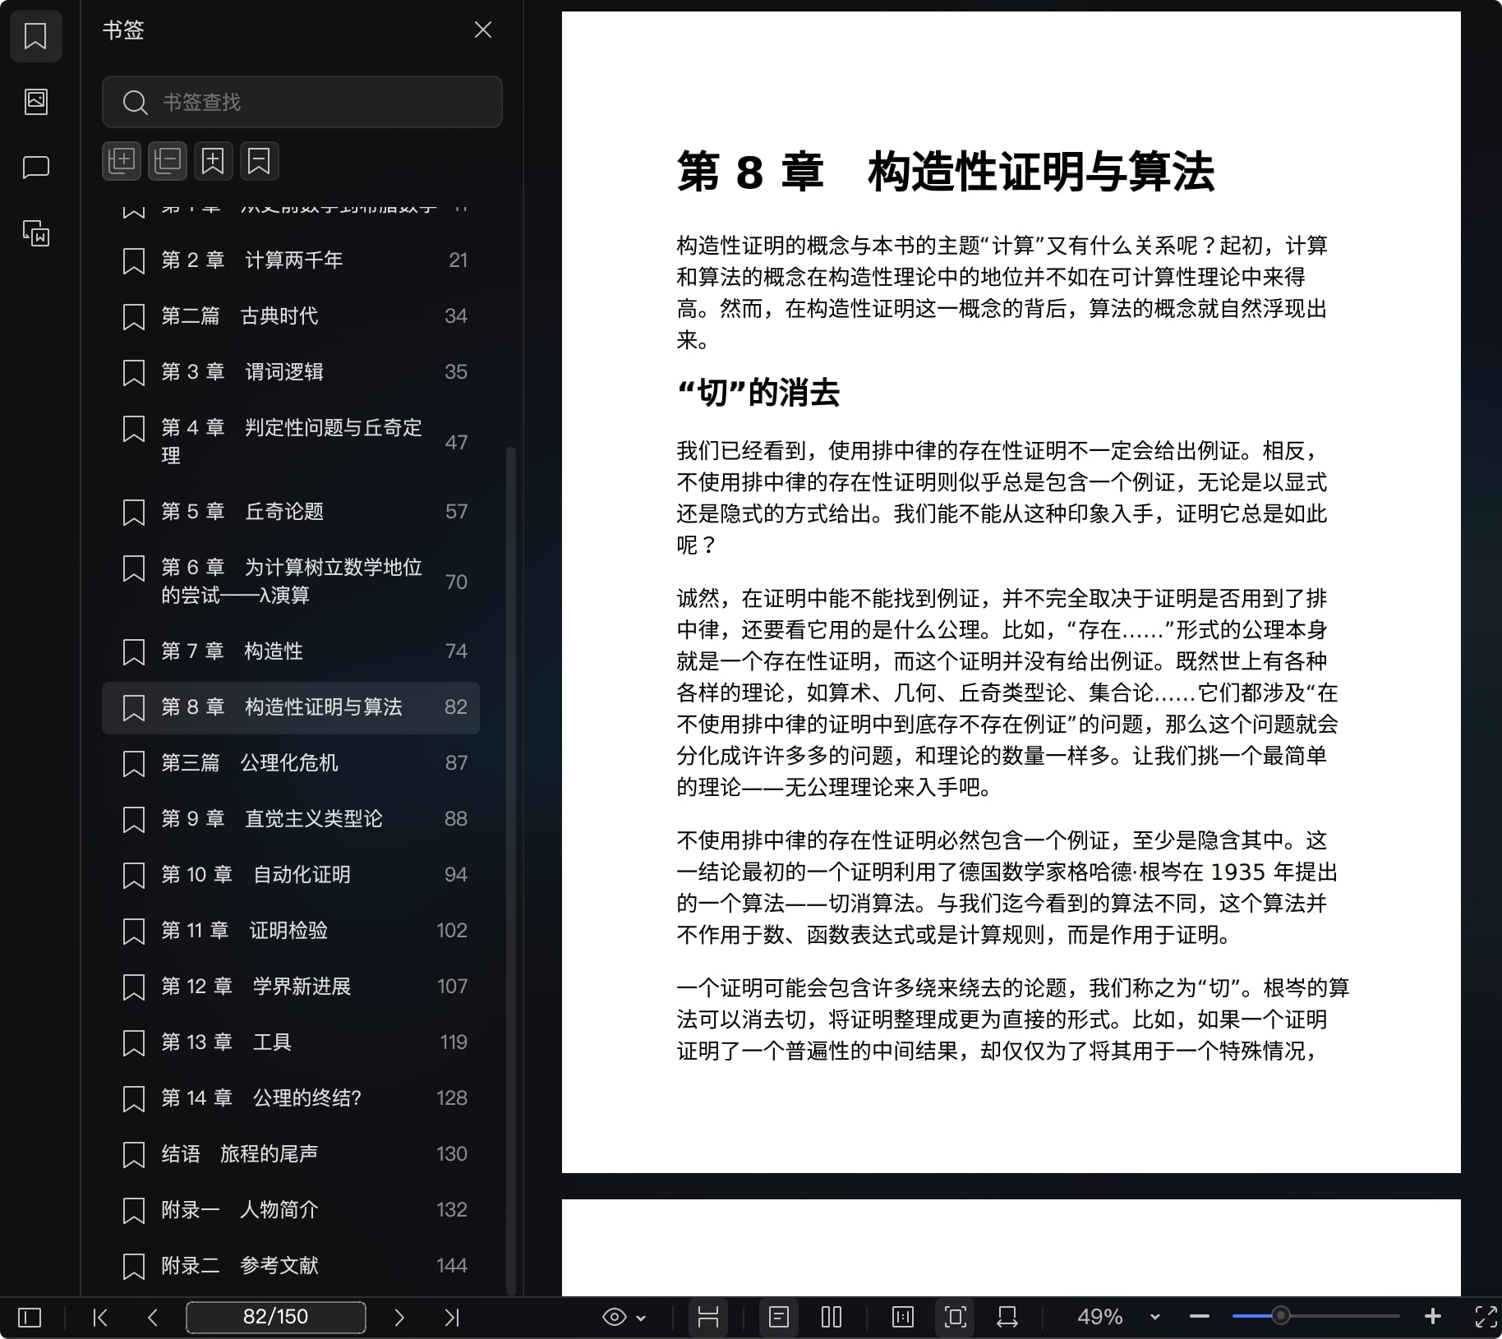Click the 书签查找 search field
Screen dimensions: 1502x1339
tap(302, 102)
